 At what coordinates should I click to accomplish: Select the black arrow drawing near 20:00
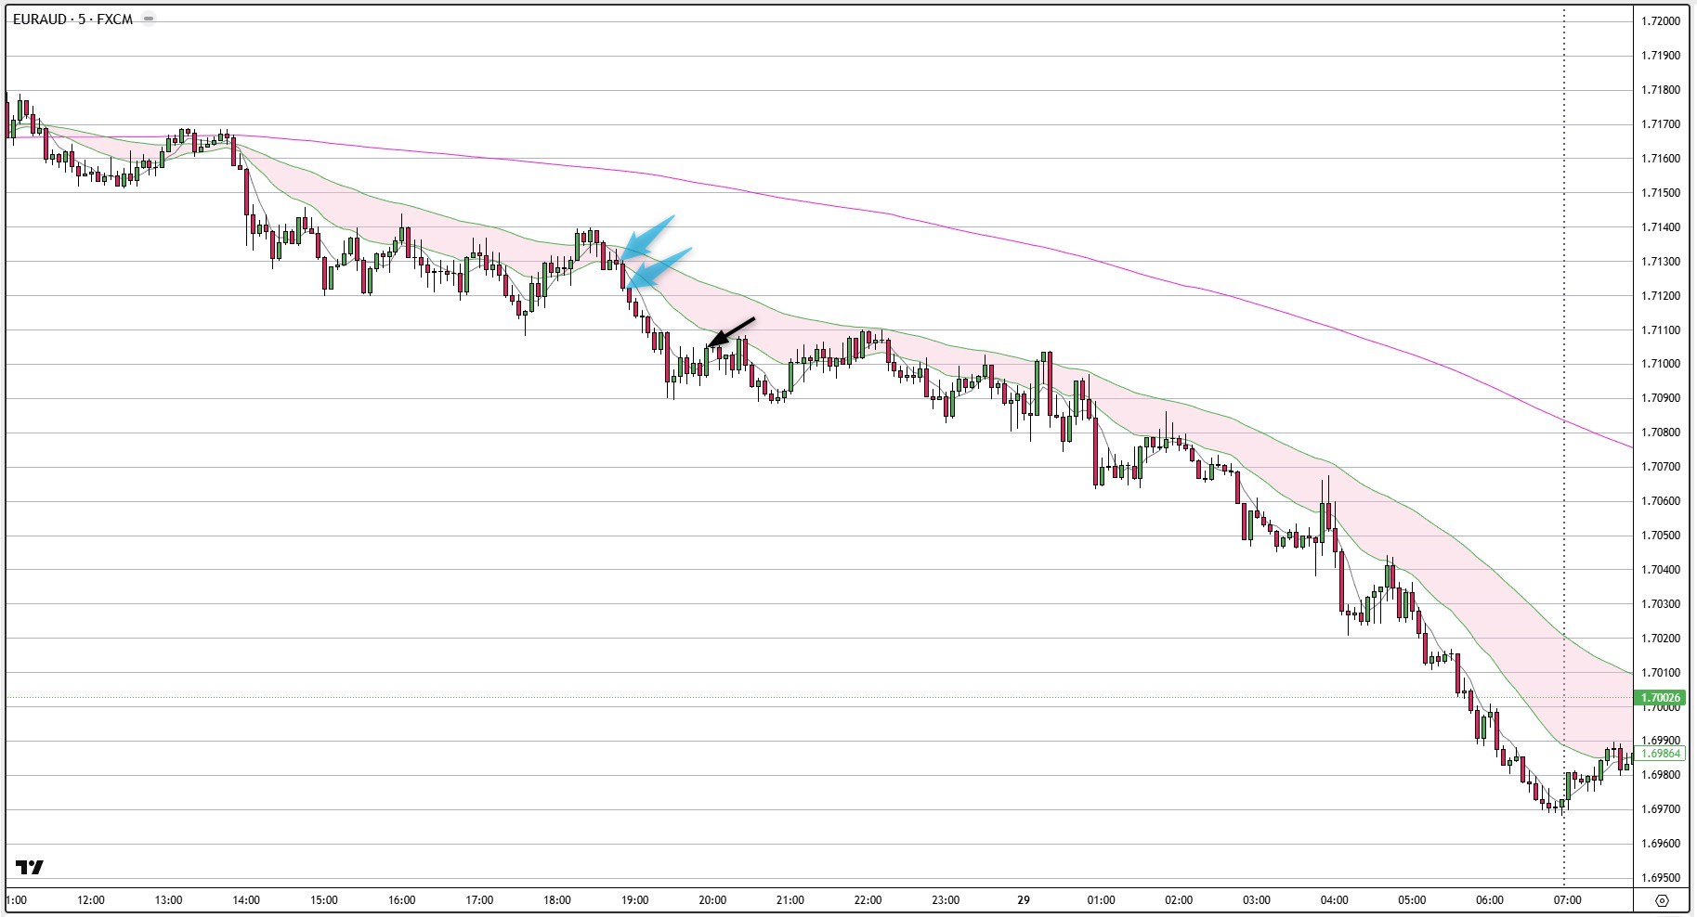(x=732, y=329)
